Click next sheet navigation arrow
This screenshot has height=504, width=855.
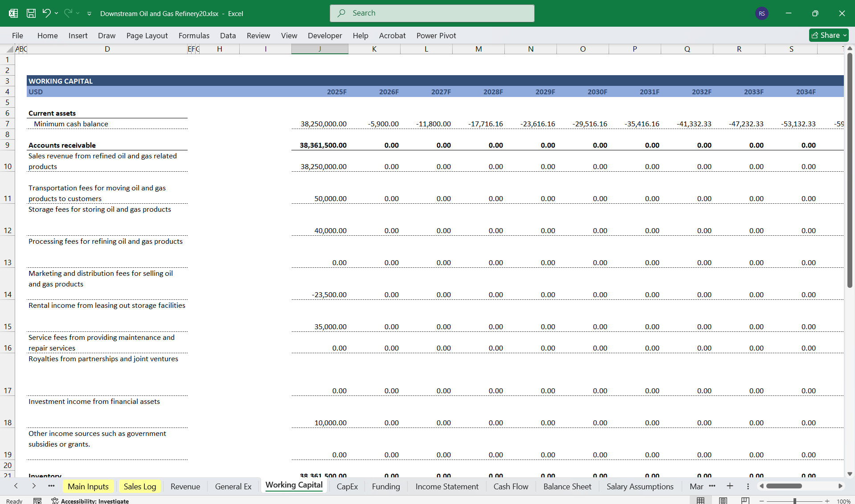click(x=34, y=486)
